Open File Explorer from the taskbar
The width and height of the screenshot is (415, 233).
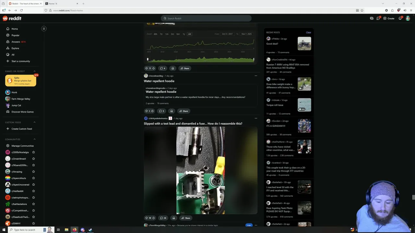(66, 230)
